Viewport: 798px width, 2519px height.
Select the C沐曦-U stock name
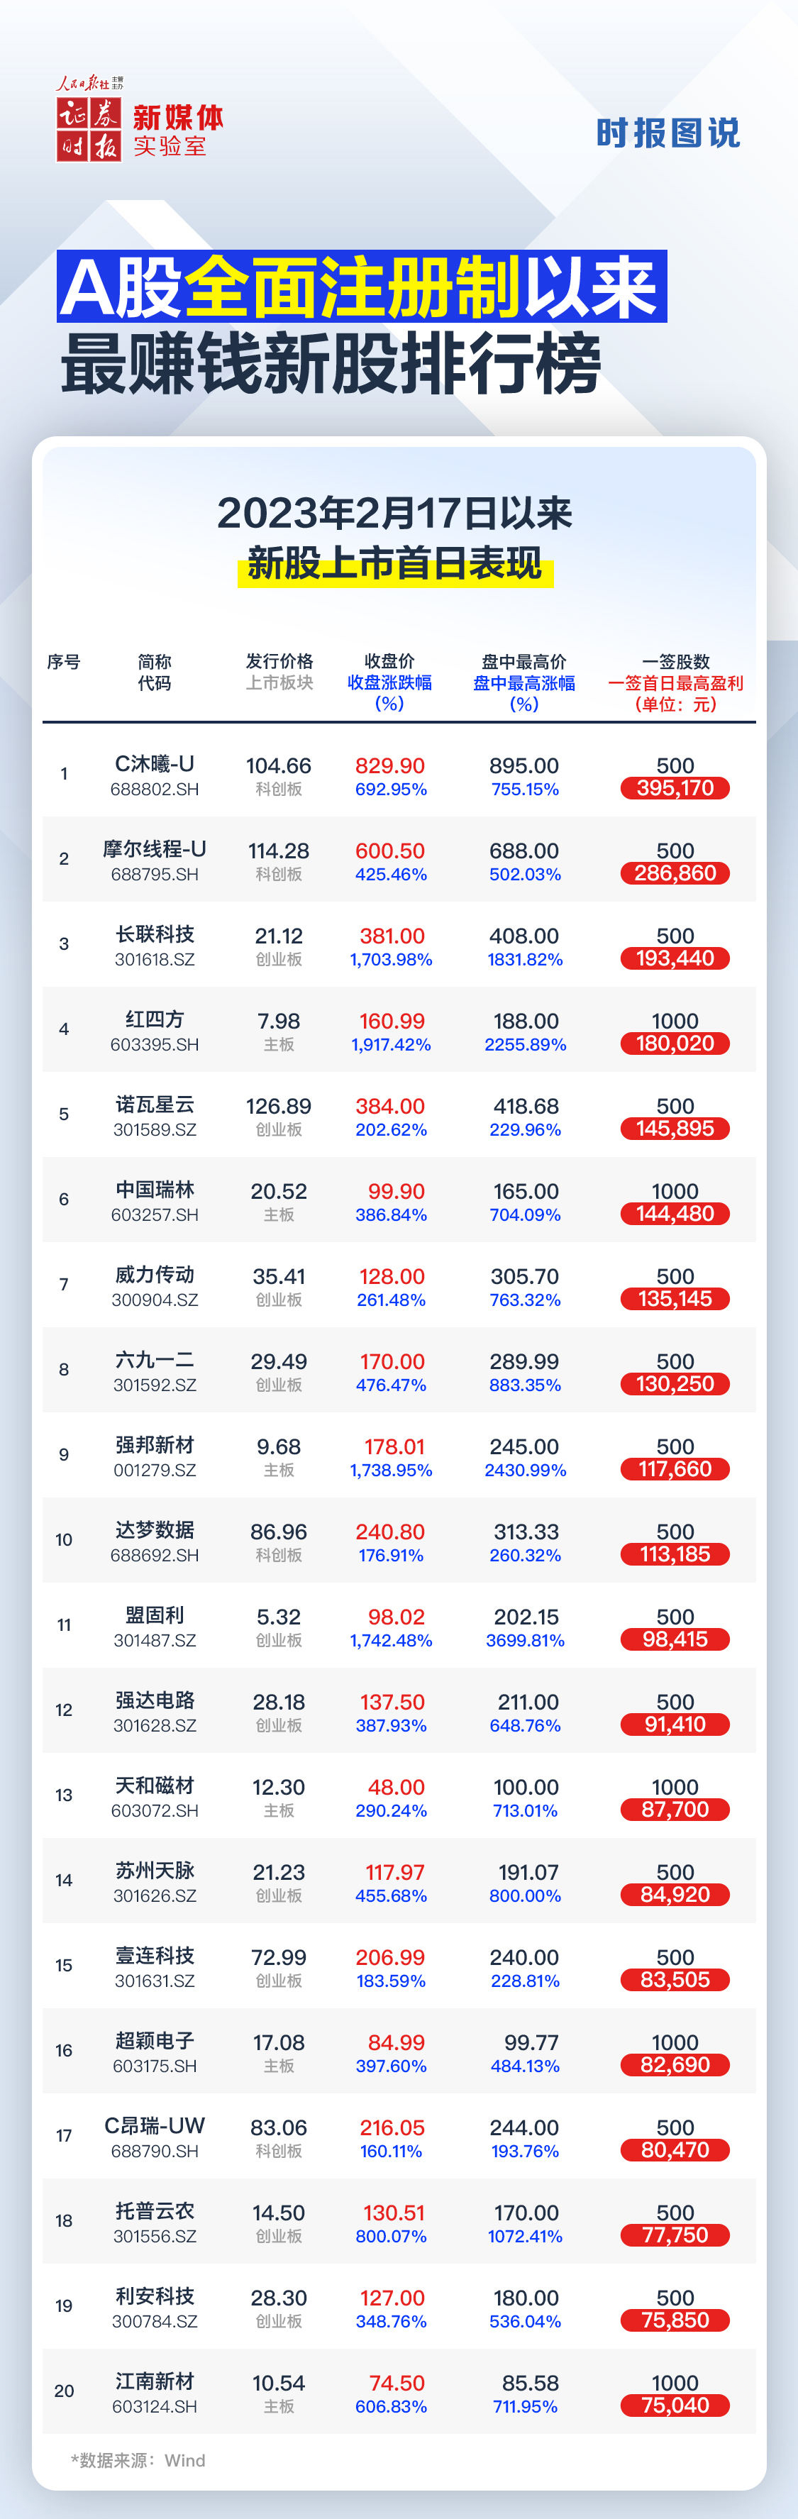click(x=155, y=764)
